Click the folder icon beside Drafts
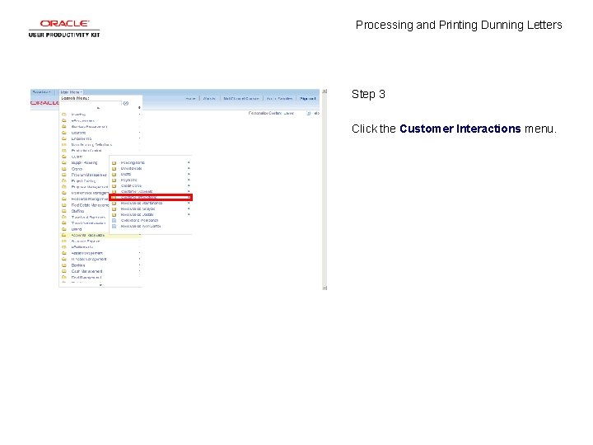 pyautogui.click(x=114, y=175)
